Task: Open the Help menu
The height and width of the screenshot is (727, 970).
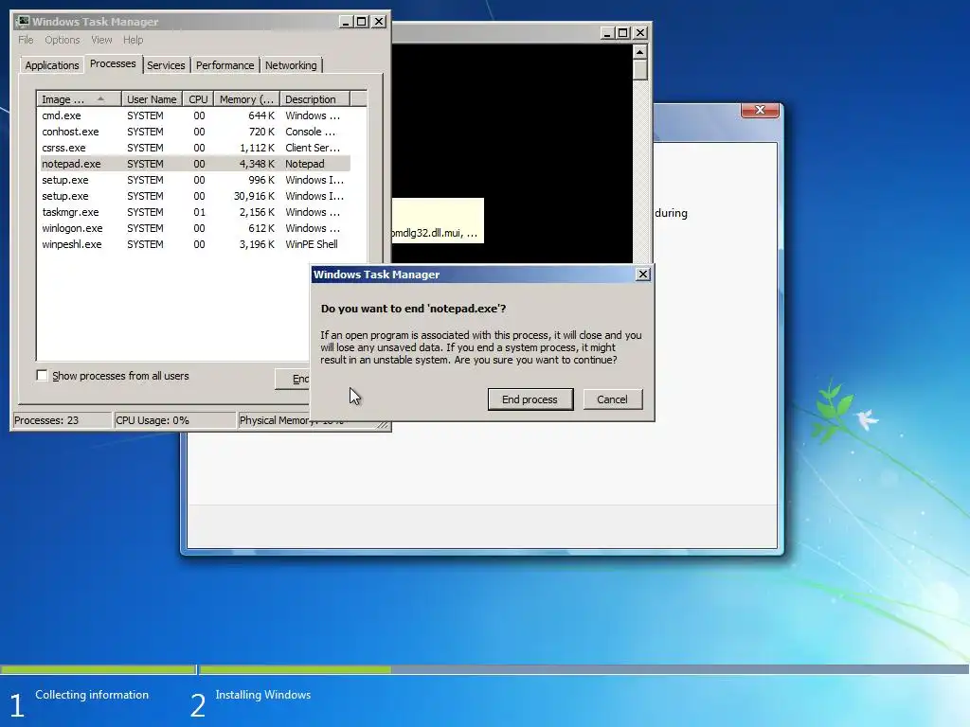Action: tap(133, 40)
